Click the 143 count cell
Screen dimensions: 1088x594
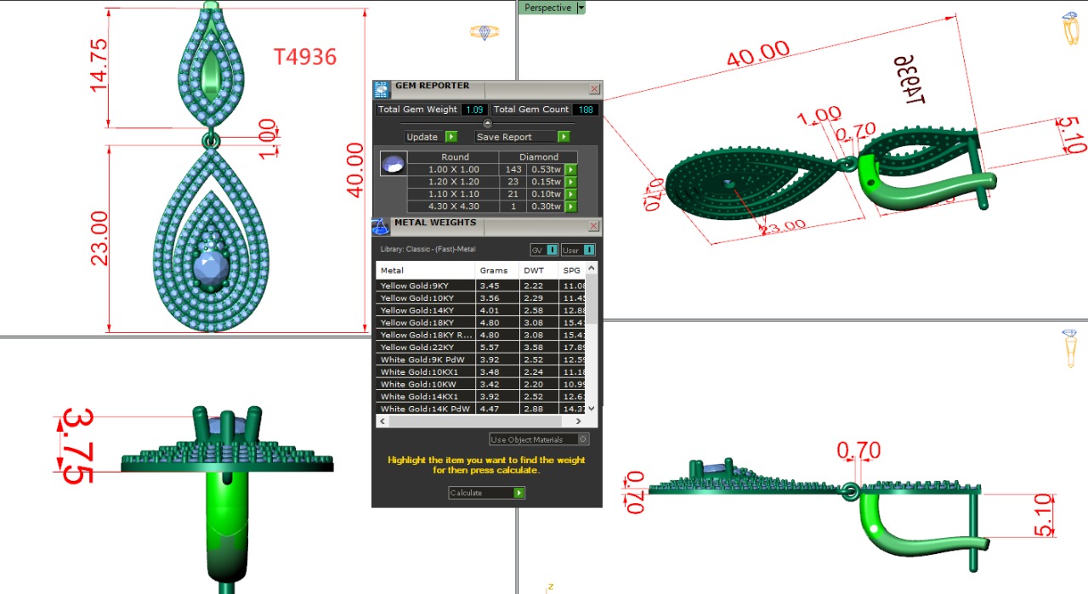pos(514,169)
